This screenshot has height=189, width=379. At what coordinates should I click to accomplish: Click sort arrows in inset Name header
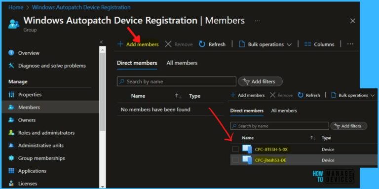pos(313,138)
